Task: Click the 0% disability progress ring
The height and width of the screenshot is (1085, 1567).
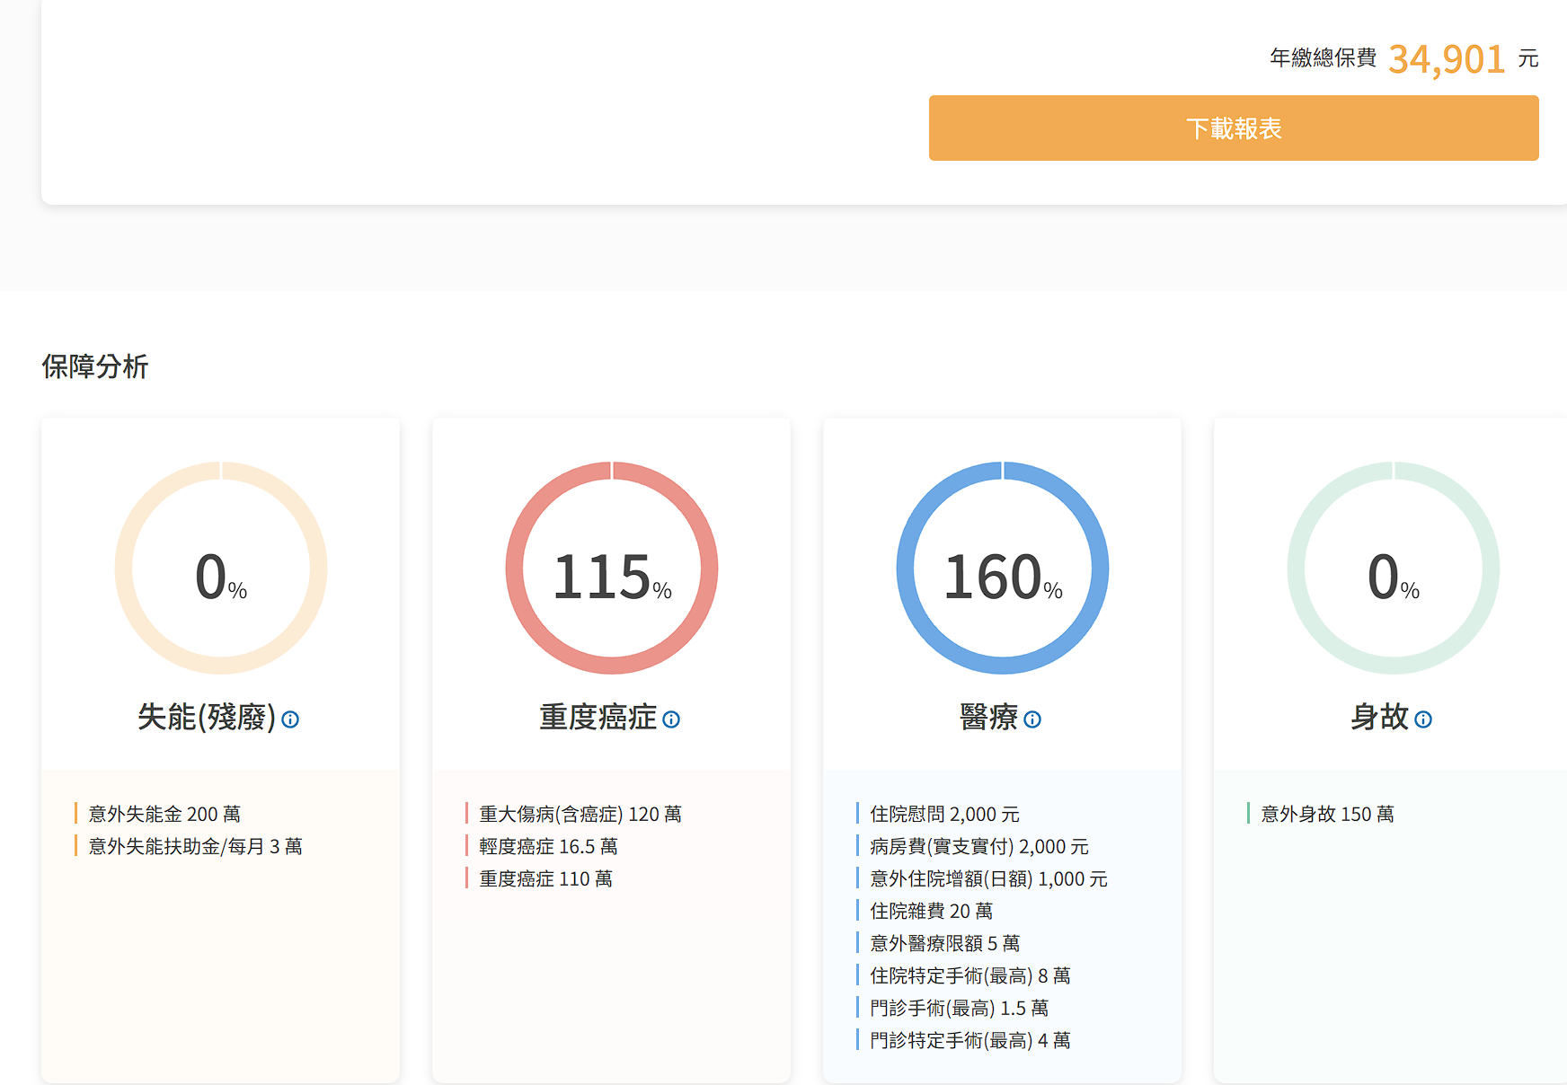Action: pos(221,569)
